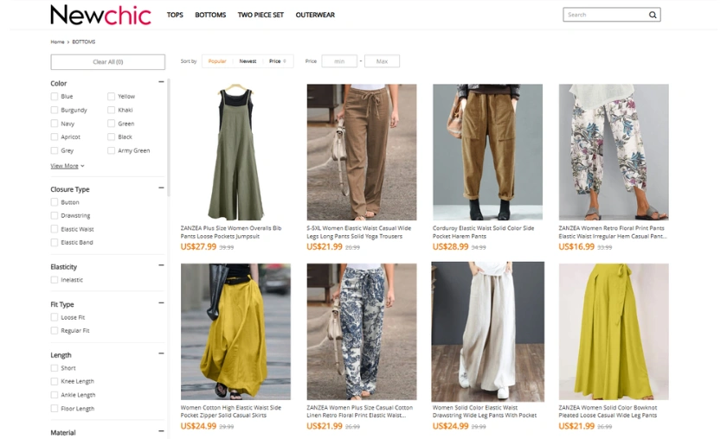
Task: Click the US$27.99 price
Action: (198, 247)
